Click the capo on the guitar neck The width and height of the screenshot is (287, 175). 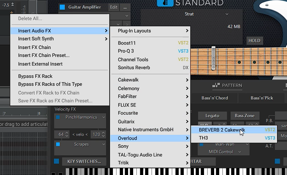(213, 58)
